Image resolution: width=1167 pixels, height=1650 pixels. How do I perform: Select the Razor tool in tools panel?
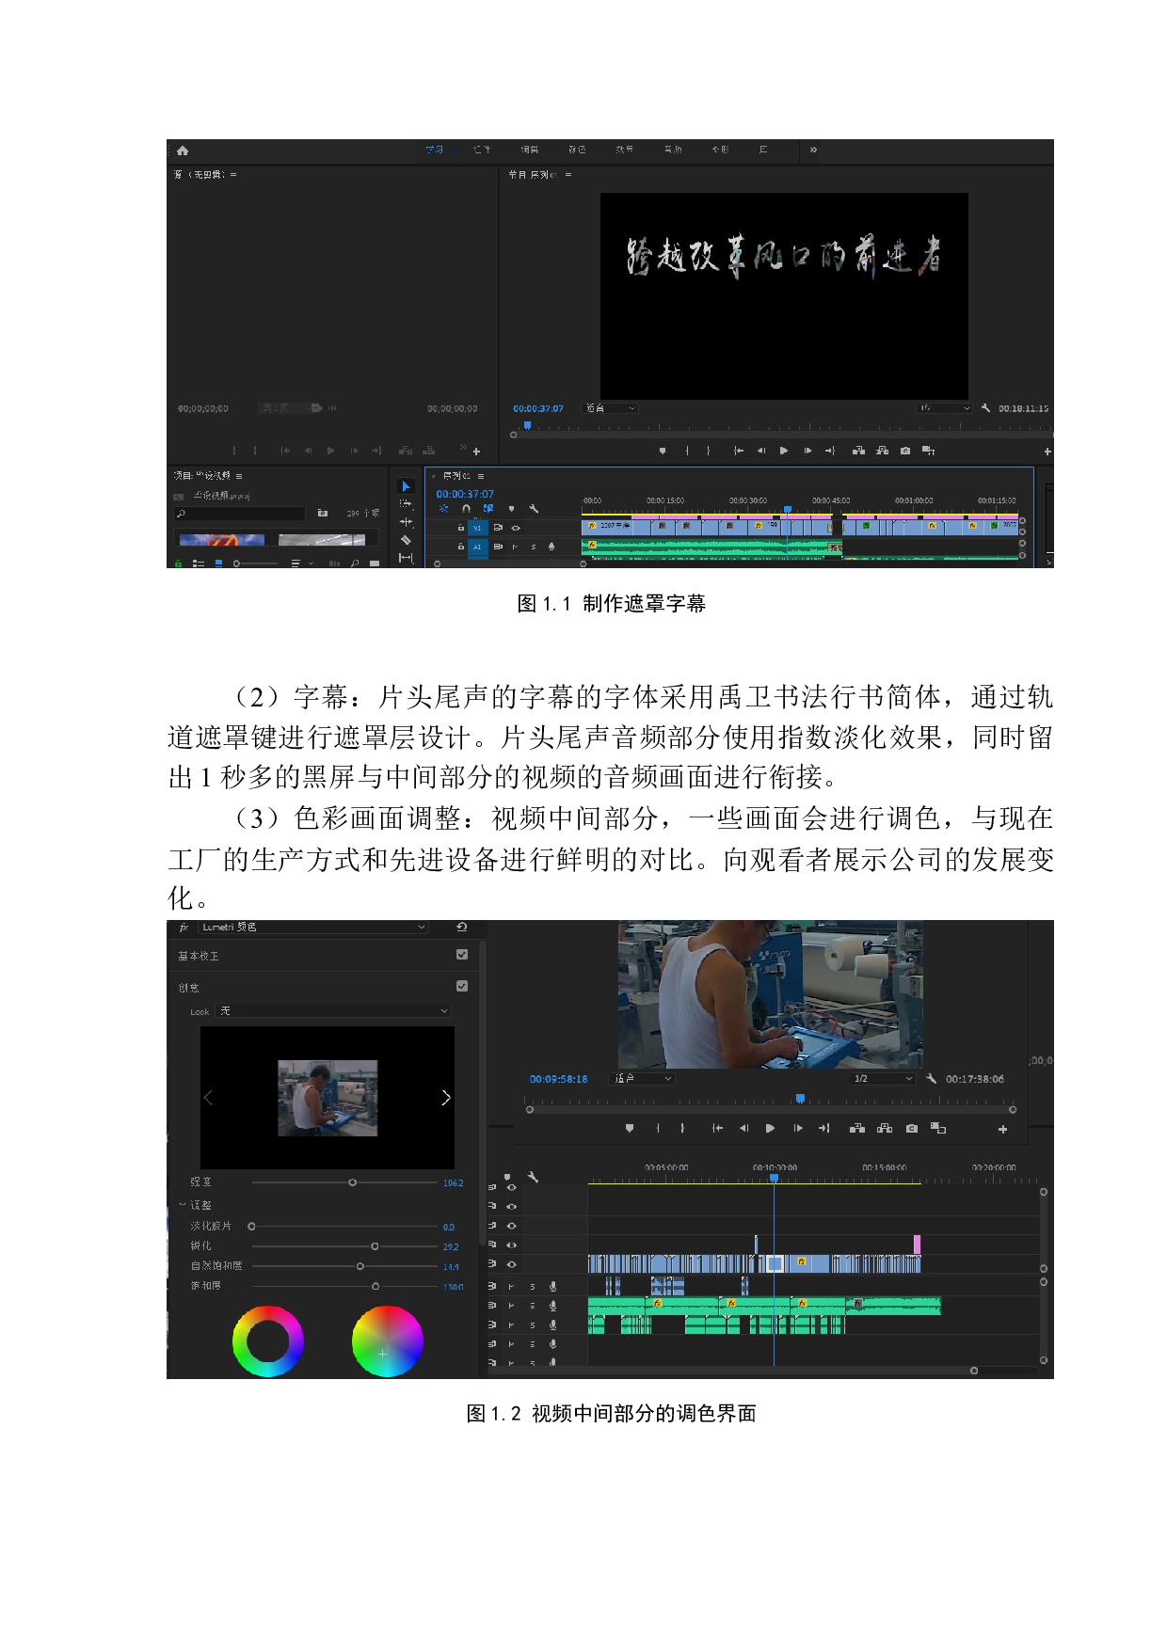click(x=406, y=540)
